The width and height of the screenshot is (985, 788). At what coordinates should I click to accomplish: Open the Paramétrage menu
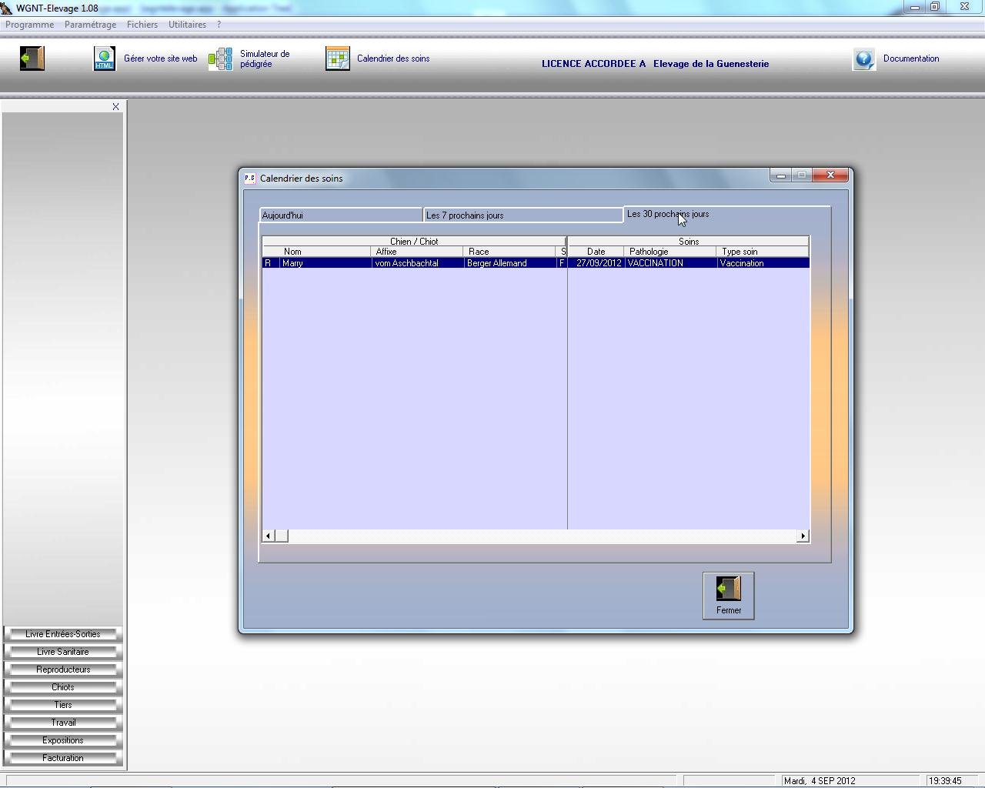tap(90, 25)
